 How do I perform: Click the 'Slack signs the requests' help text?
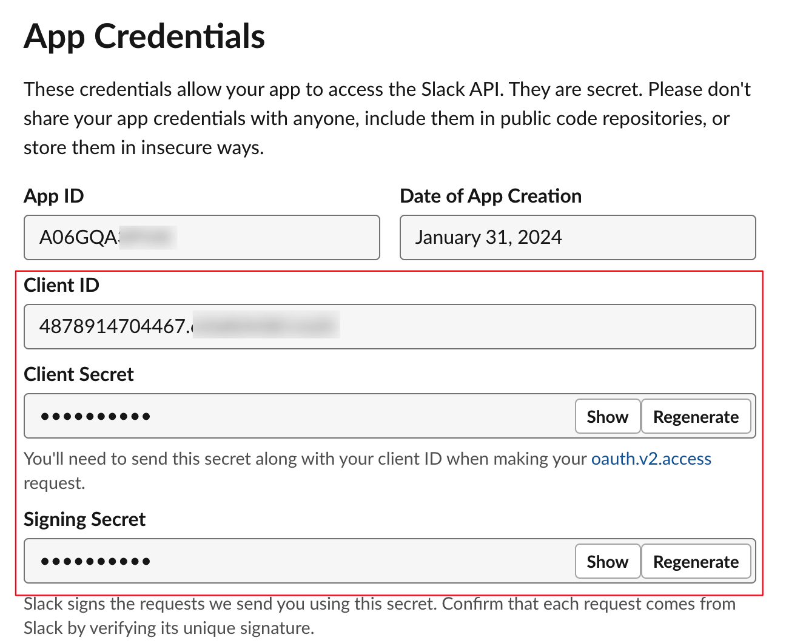(x=380, y=616)
